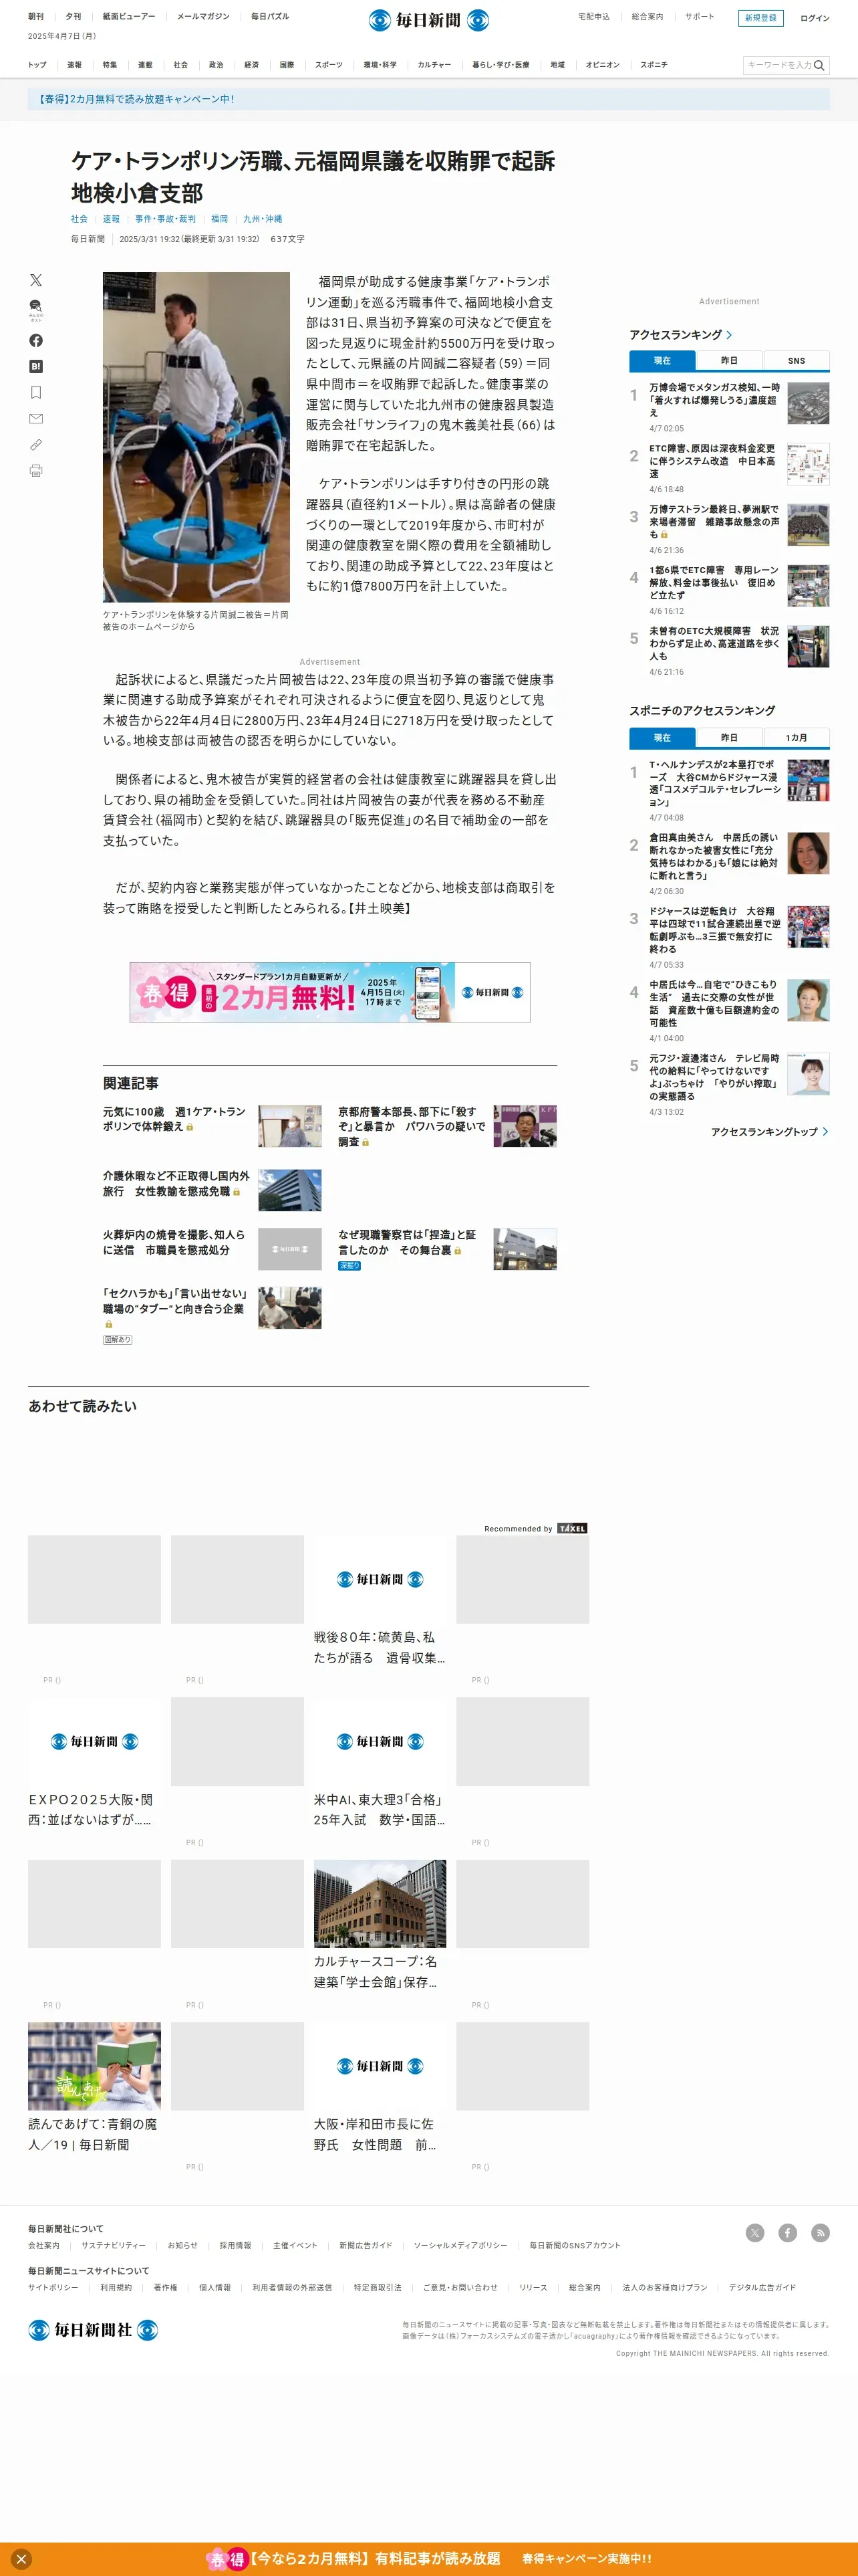Open comment icon in share sidebar
Image resolution: width=858 pixels, height=2576 pixels.
click(36, 309)
